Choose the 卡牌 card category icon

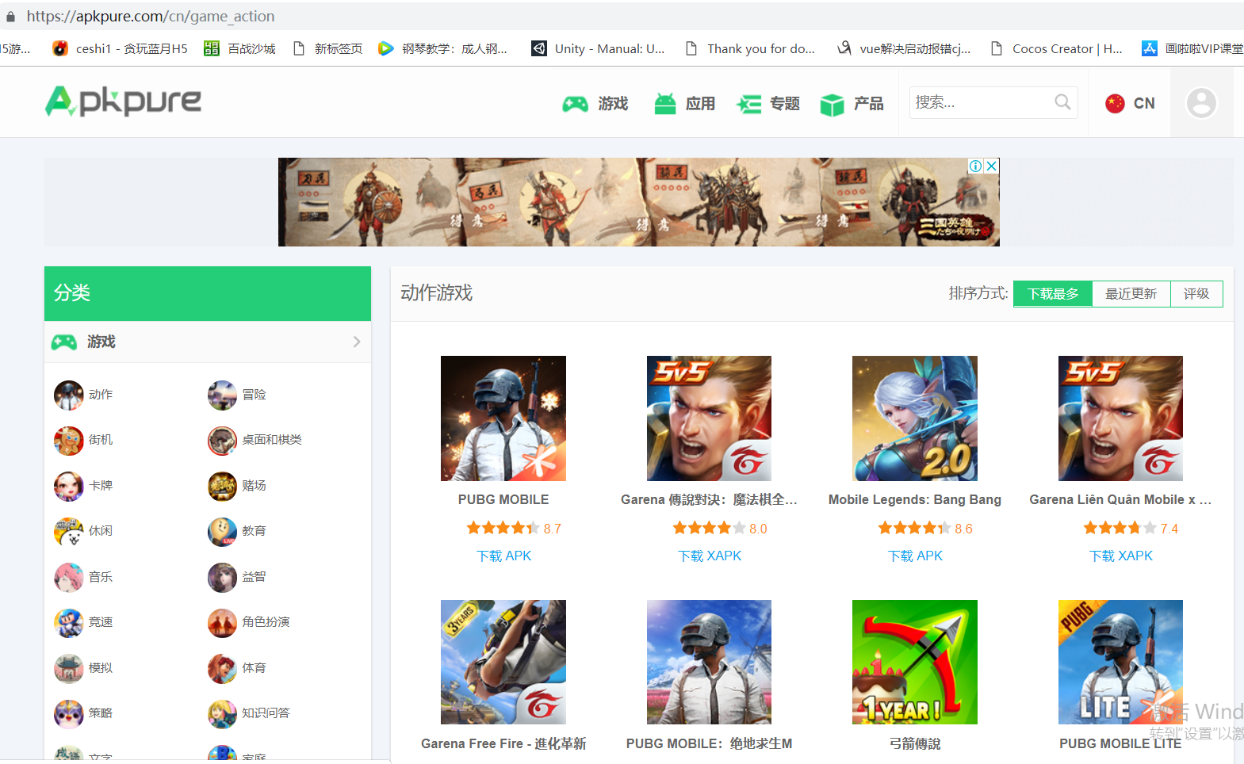tap(68, 486)
